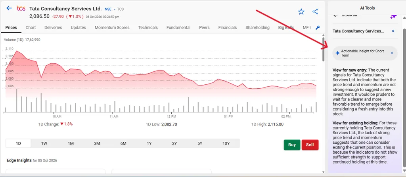Switch to the Prices tab
This screenshot has width=406, height=177.
[x=11, y=27]
